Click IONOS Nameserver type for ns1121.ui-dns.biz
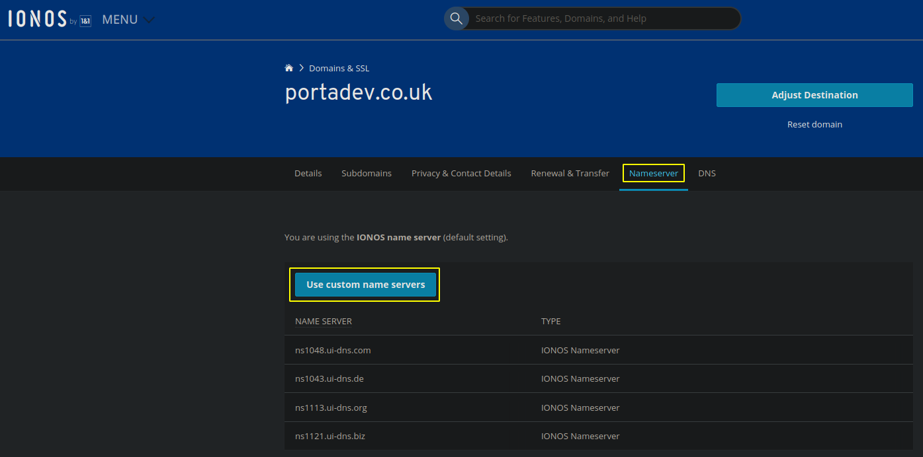Screen dimensions: 923x457 (580, 437)
